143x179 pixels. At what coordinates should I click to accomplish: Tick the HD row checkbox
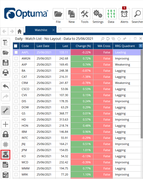16,120
